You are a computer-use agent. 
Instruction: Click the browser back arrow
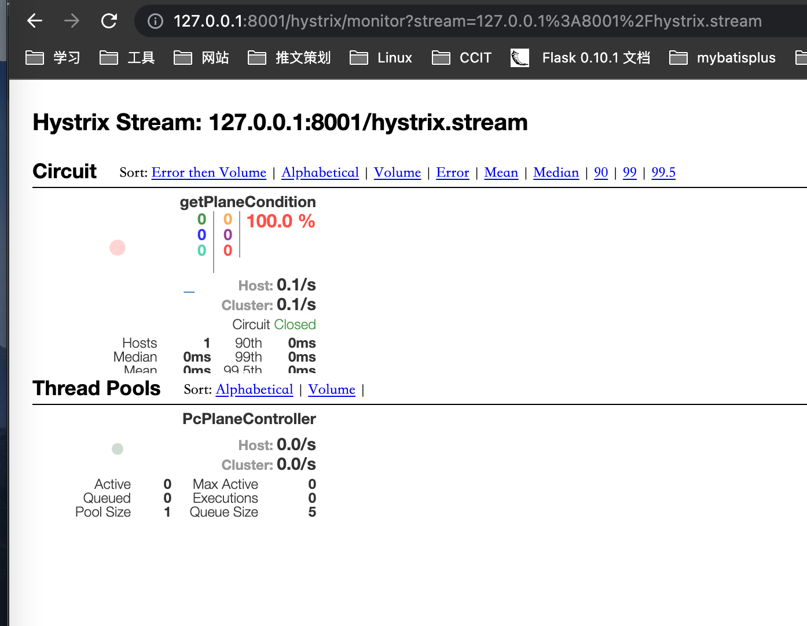(x=35, y=21)
